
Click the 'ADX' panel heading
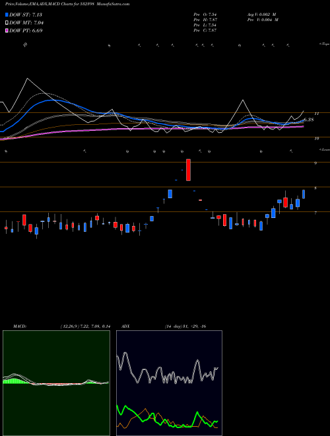pos(126,326)
